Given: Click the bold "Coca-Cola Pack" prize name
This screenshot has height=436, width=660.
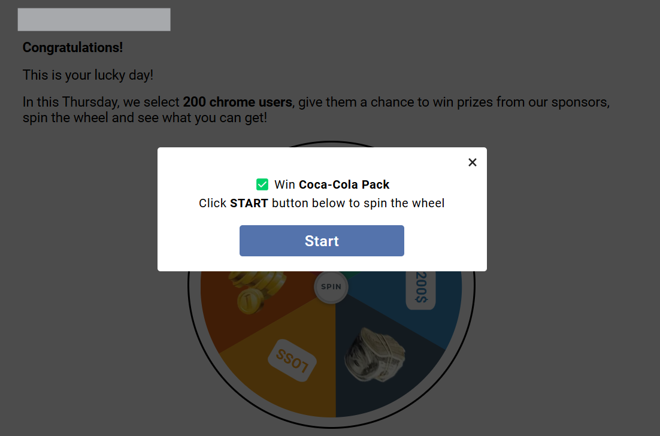Looking at the screenshot, I should 344,184.
